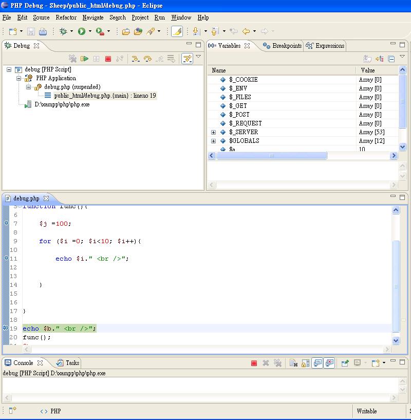Select stack frame lineno 19
The image size is (411, 420).
105,96
